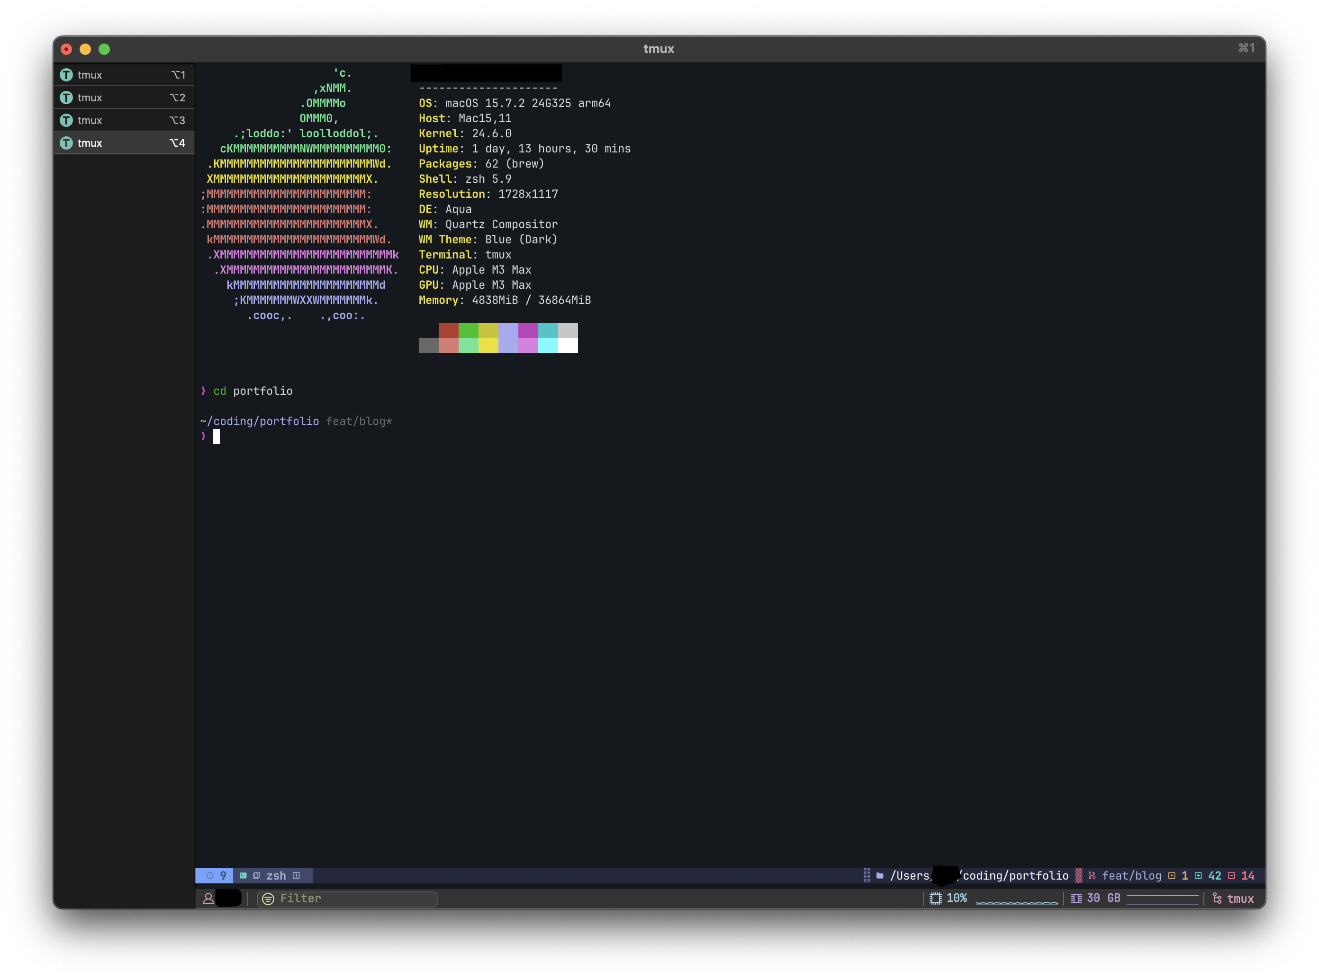The width and height of the screenshot is (1319, 979).
Task: Click the 'Memory: 4838MiB / 36864MiB' line
Action: point(505,300)
